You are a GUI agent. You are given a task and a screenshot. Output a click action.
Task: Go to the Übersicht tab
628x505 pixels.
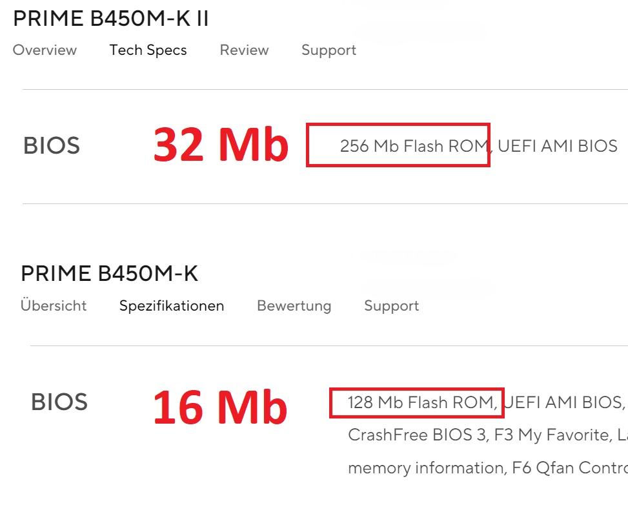[x=54, y=305]
